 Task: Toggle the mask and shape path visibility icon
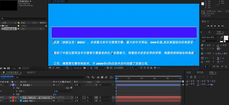[71, 68]
